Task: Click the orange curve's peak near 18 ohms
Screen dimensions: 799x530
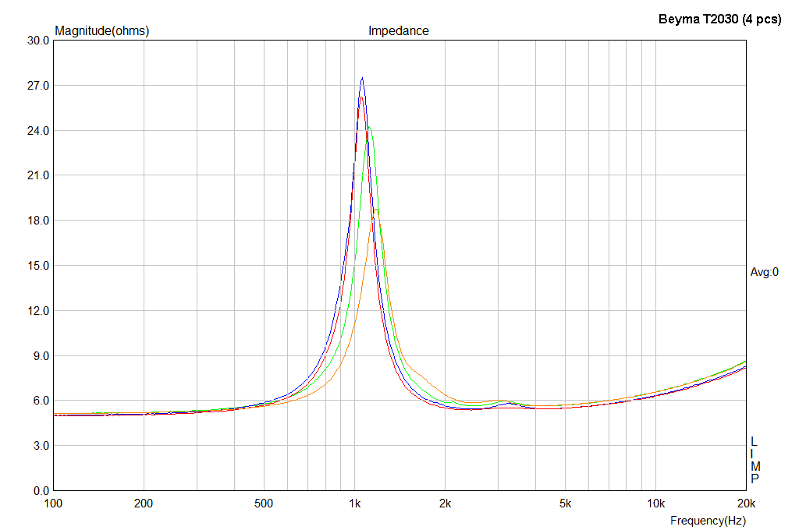Action: click(376, 209)
